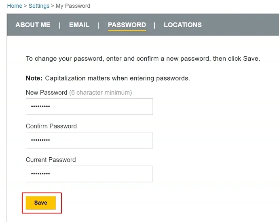
Task: Click the Confirm Password label
Action: pyautogui.click(x=51, y=126)
